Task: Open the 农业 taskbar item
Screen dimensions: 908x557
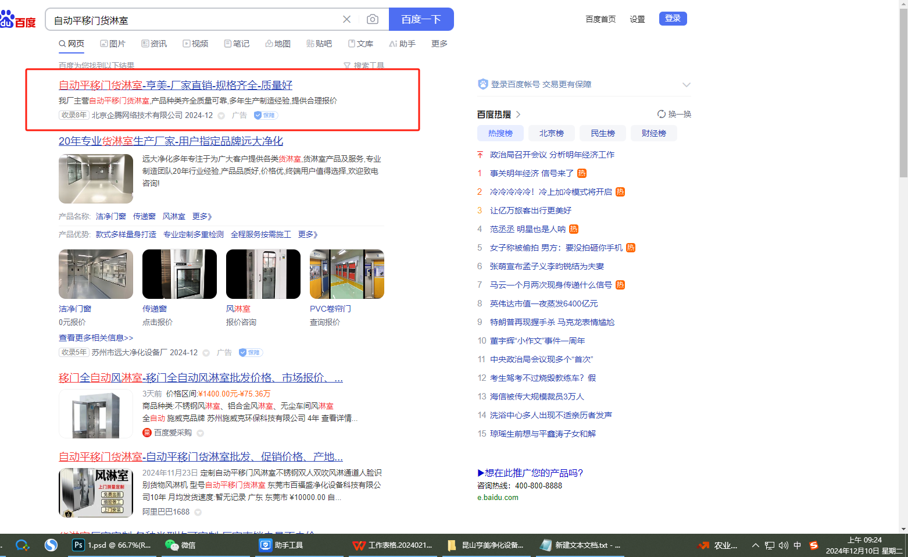Action: 718,545
